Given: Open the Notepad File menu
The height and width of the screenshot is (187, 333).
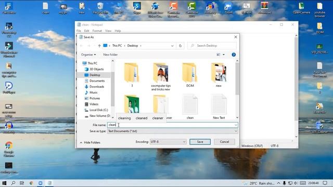Looking at the screenshot, I should click(79, 31).
